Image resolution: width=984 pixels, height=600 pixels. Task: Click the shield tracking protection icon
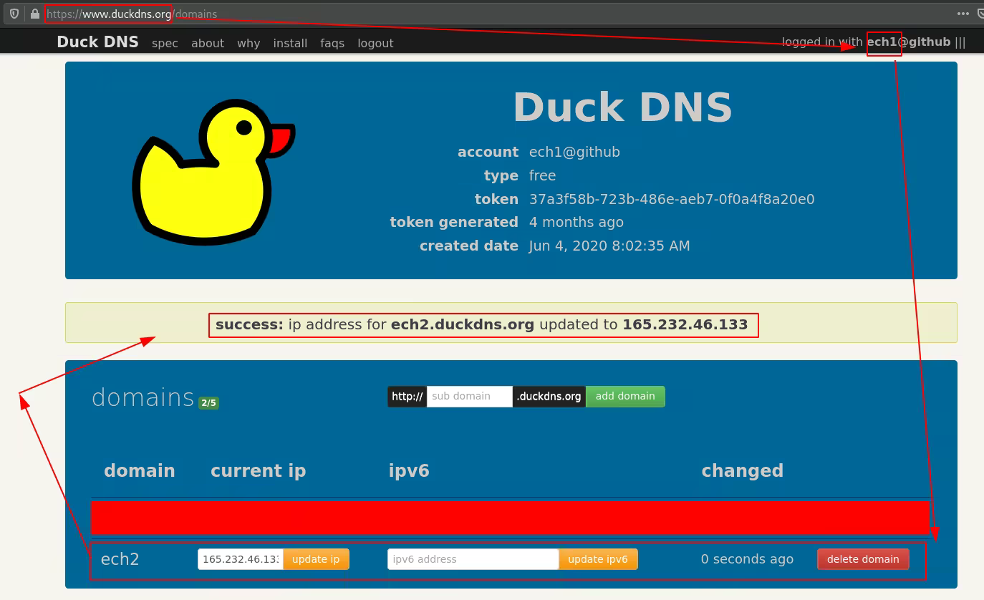pyautogui.click(x=14, y=14)
